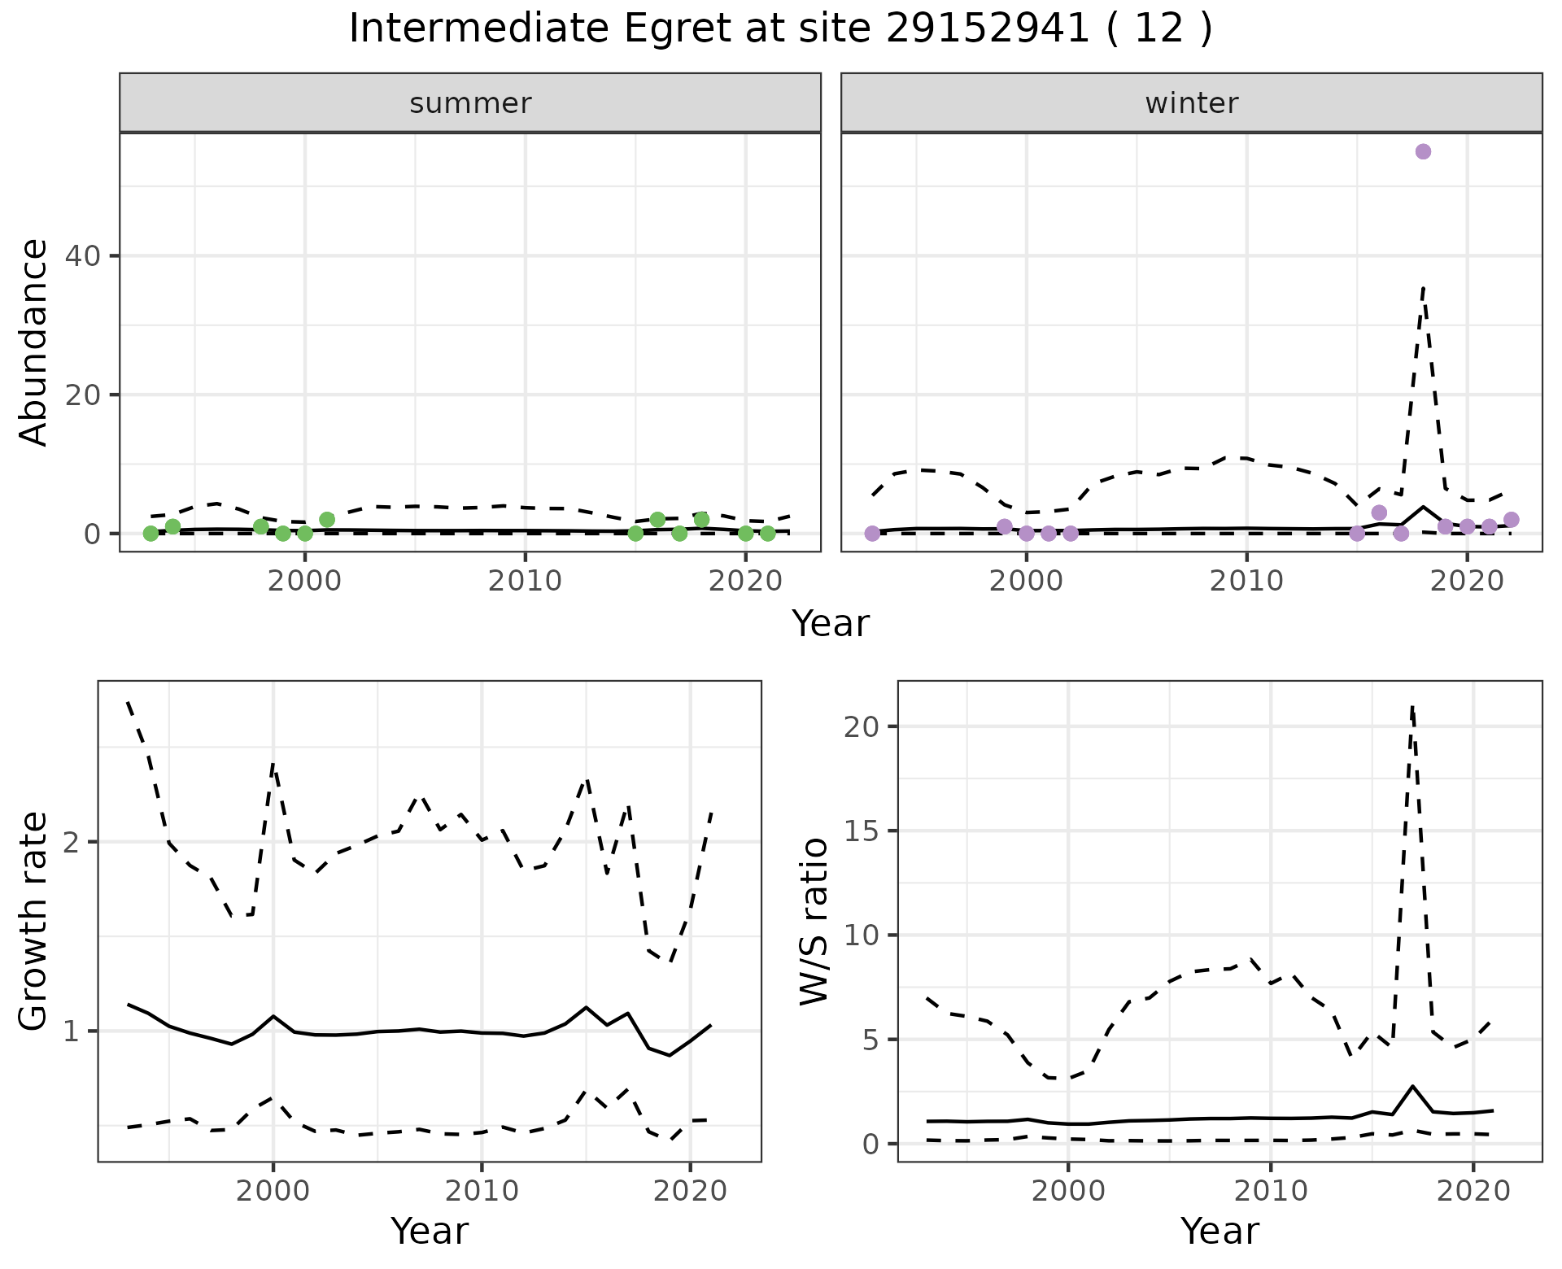
Task: Click the Year label under the W/S ratio plot
Action: [1219, 1231]
